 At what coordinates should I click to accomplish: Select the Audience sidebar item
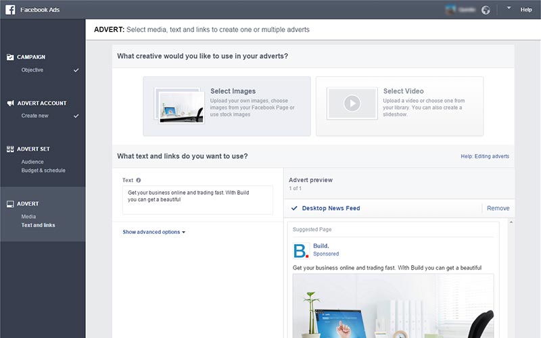32,162
